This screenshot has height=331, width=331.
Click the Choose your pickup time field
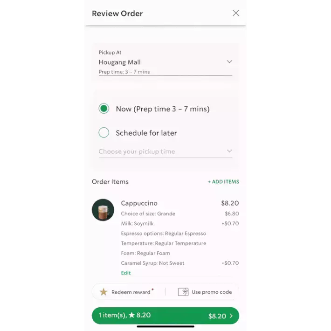coord(165,152)
